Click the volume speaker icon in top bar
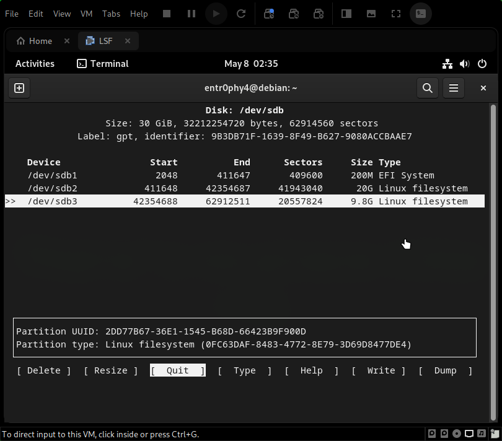The image size is (502, 441). click(x=465, y=64)
